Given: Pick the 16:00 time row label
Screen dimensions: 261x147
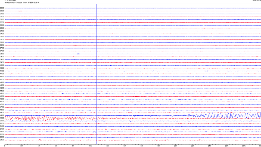Looking at the screenshot, I should point(2,99).
